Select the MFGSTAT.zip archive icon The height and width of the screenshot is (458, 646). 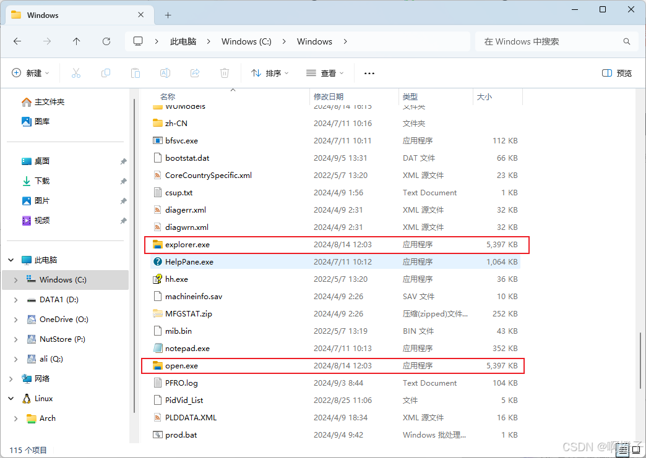coord(157,313)
